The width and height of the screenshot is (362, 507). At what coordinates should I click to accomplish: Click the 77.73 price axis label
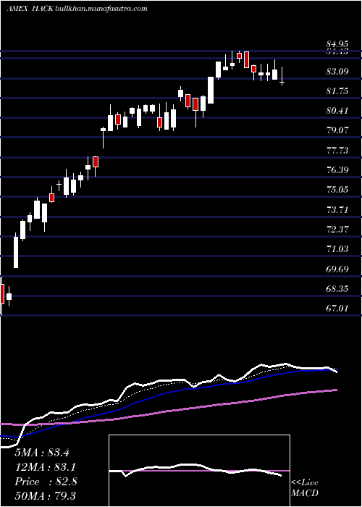[x=337, y=151]
